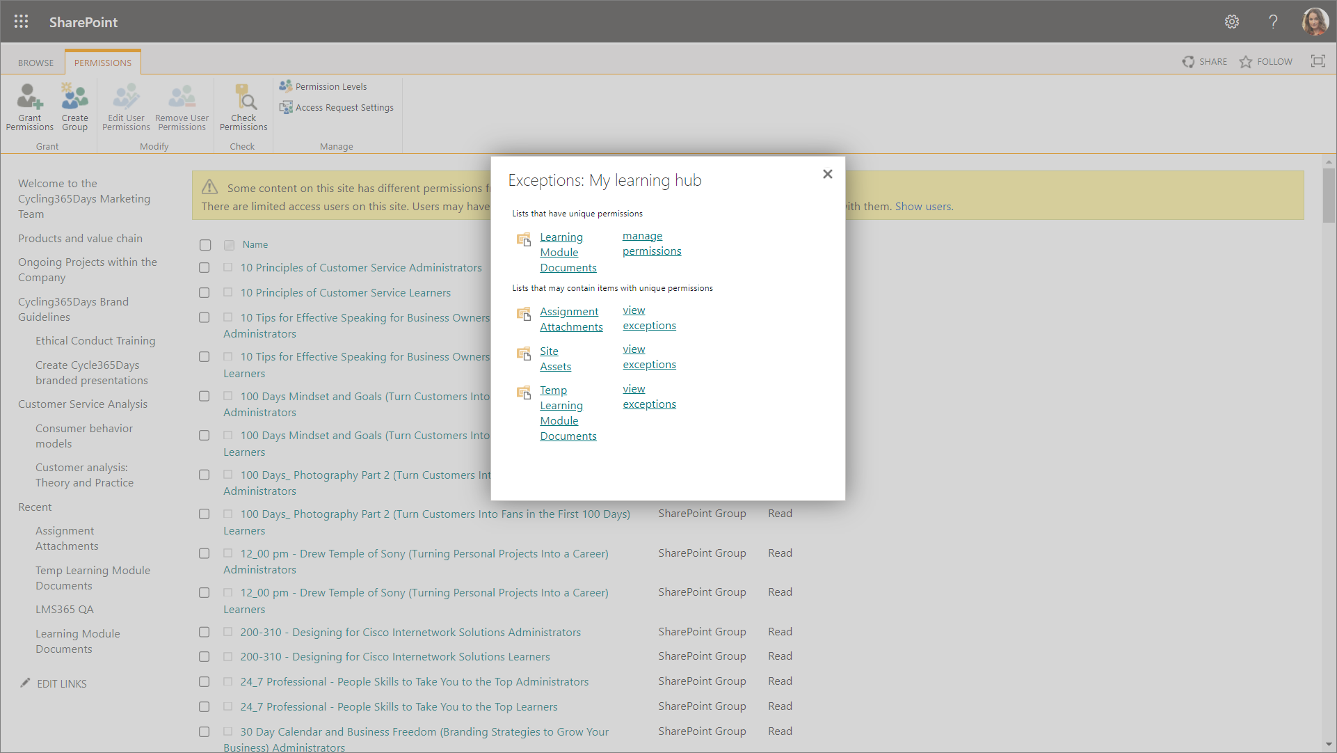Click the help question mark icon
This screenshot has width=1337, height=753.
point(1273,22)
